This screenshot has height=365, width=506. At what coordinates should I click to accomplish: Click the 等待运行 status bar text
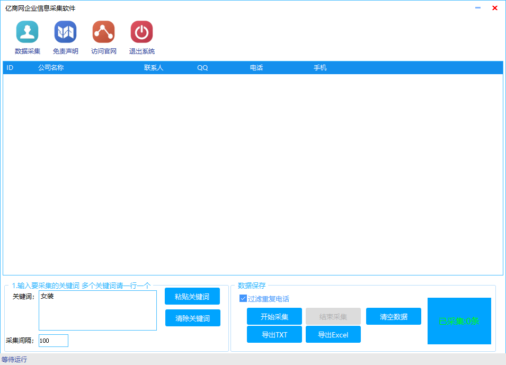(x=14, y=359)
